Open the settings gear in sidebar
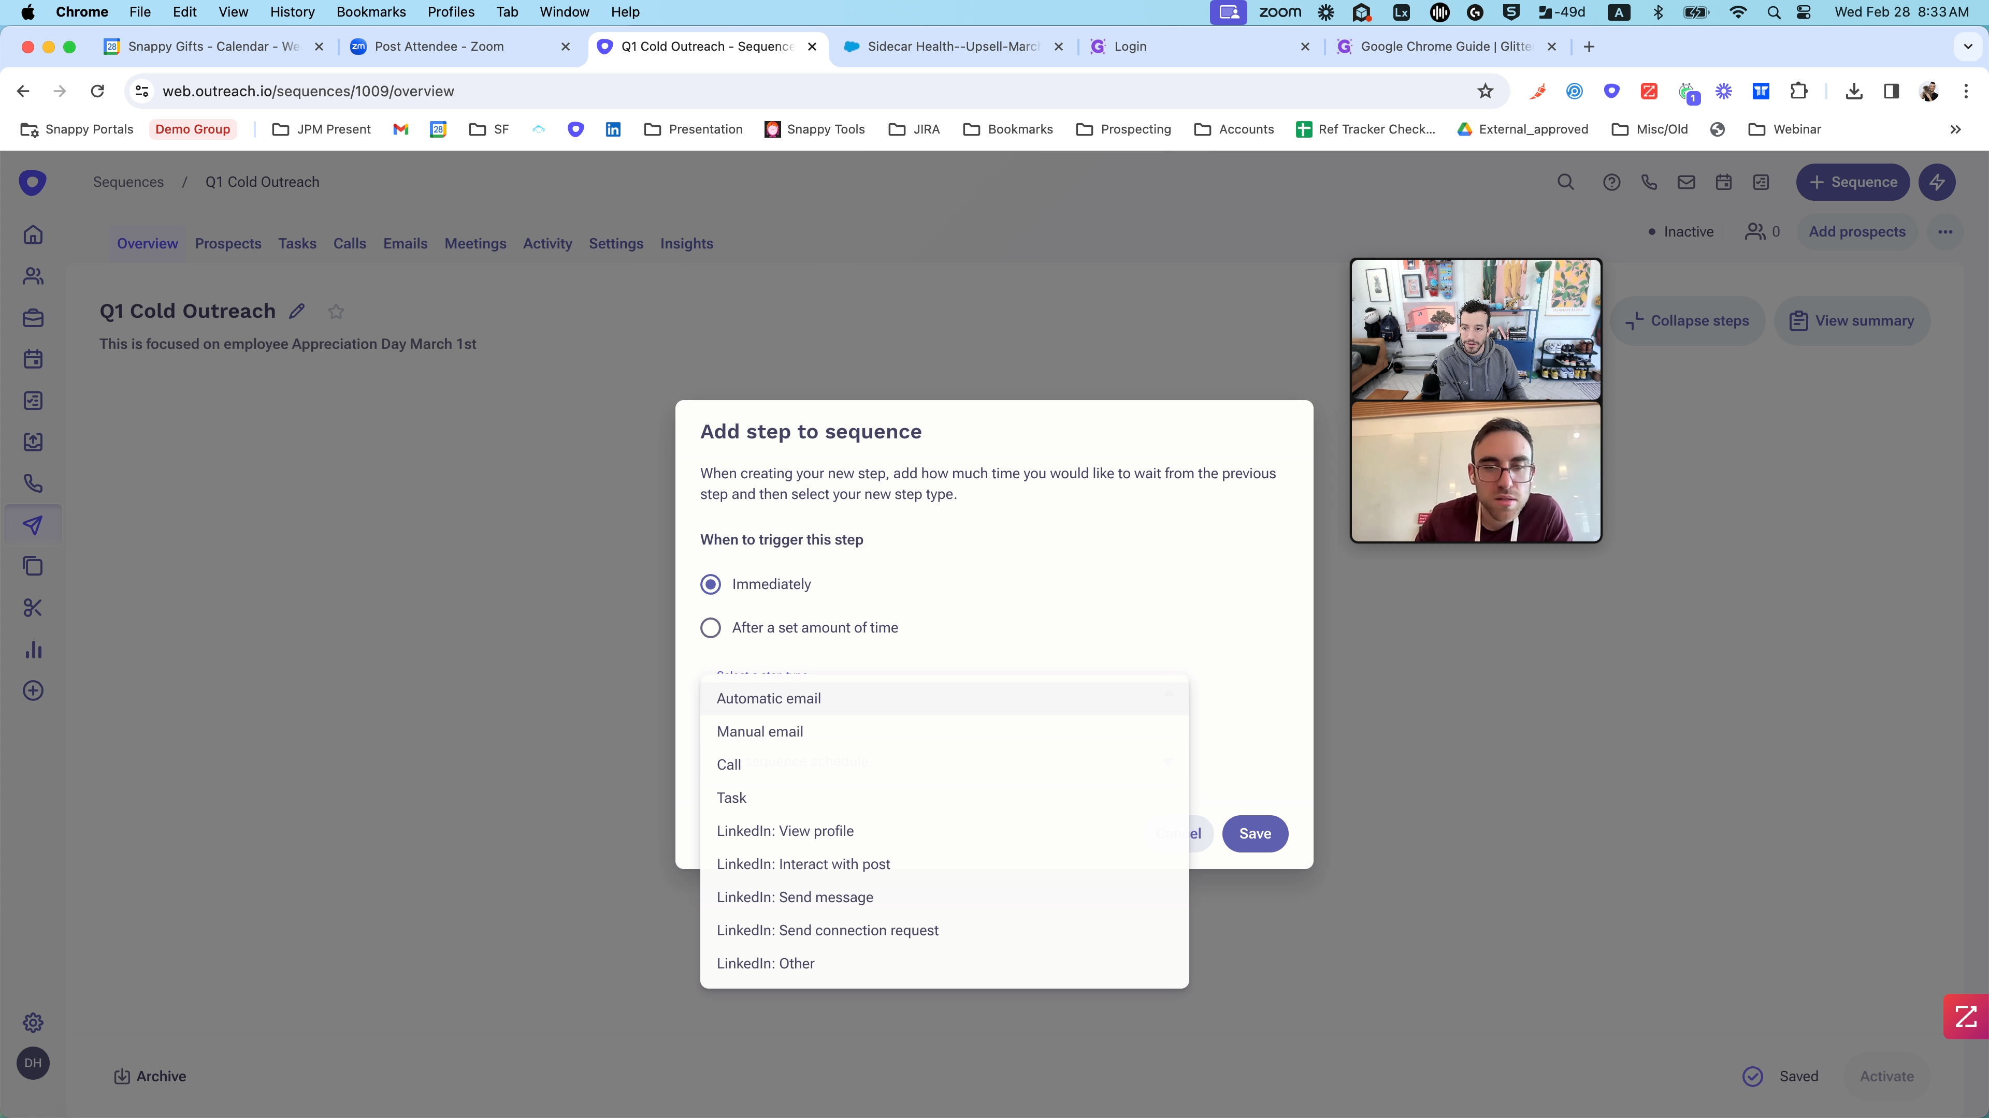Viewport: 1989px width, 1118px height. pos(33,1023)
